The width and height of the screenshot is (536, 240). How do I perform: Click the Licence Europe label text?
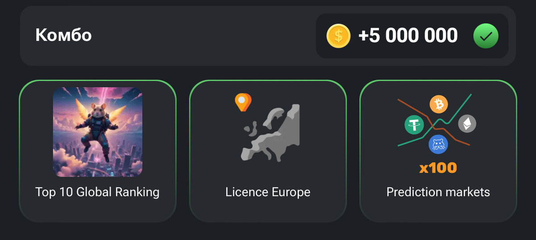pyautogui.click(x=268, y=192)
